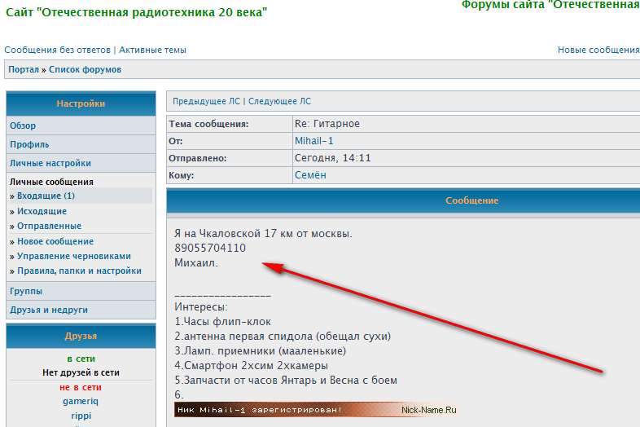The width and height of the screenshot is (640, 427).
Task: Open "Профиль" settings section
Action: tap(29, 145)
